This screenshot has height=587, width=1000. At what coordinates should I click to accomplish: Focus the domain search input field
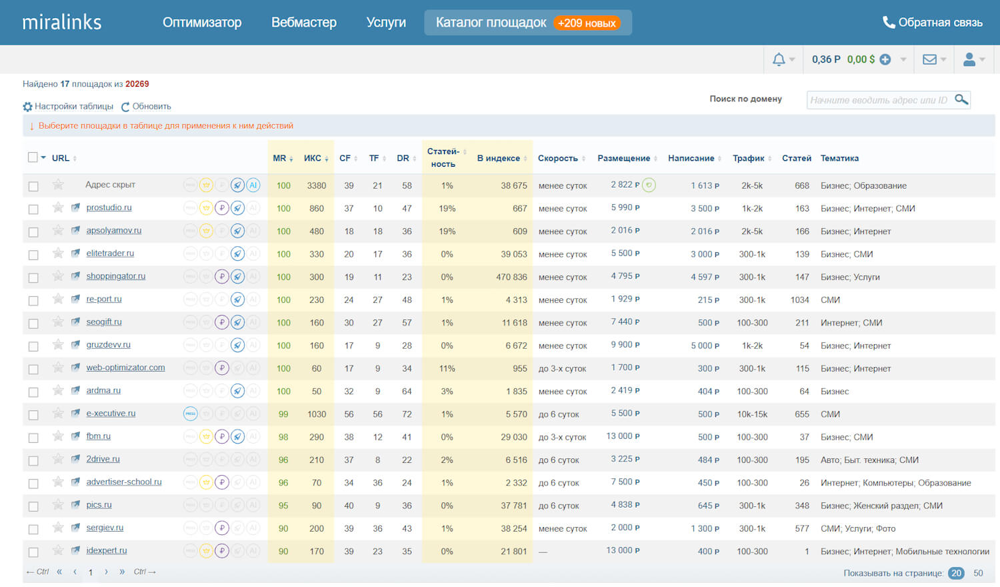pos(878,100)
